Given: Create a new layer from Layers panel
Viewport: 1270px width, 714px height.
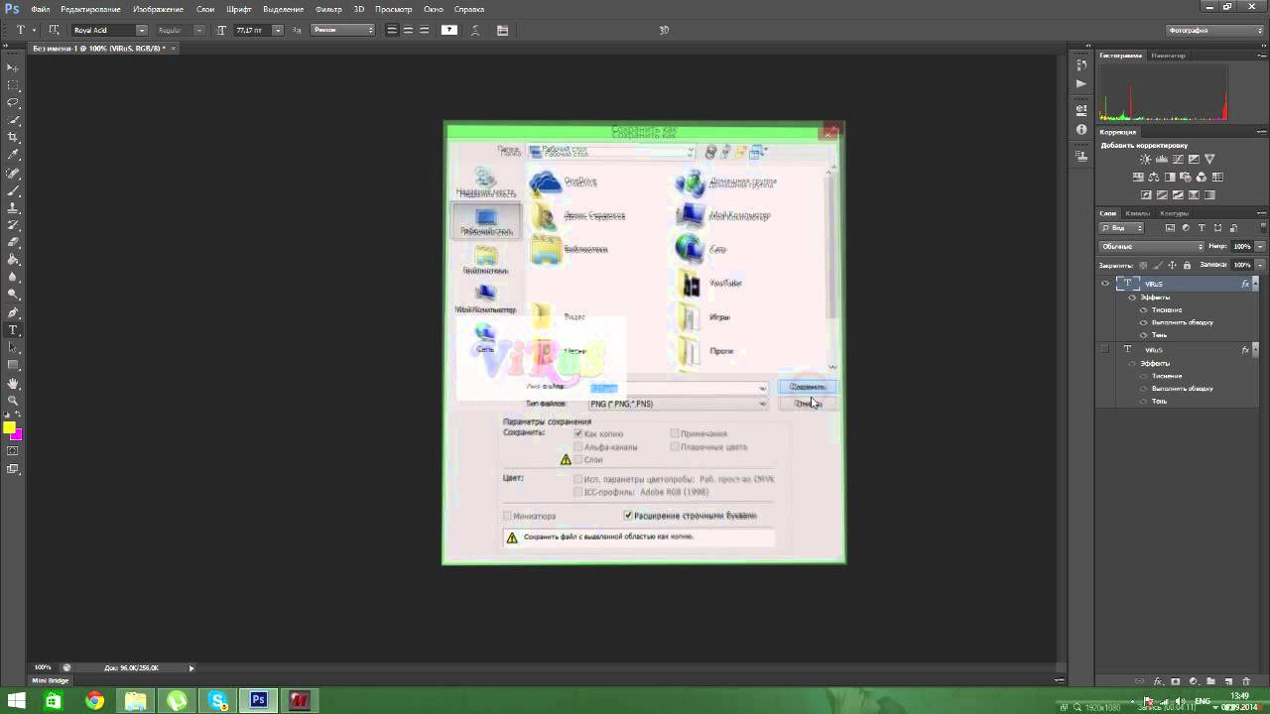Looking at the screenshot, I should tap(1228, 681).
